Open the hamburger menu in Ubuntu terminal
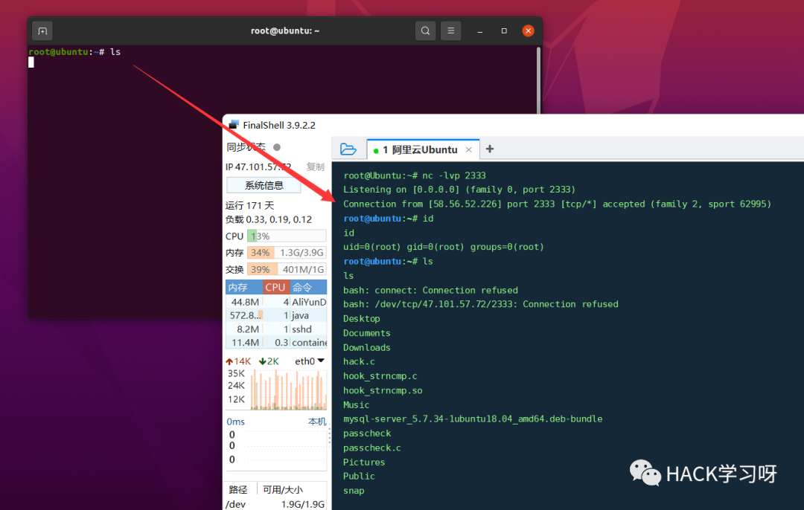804x510 pixels. tap(450, 30)
